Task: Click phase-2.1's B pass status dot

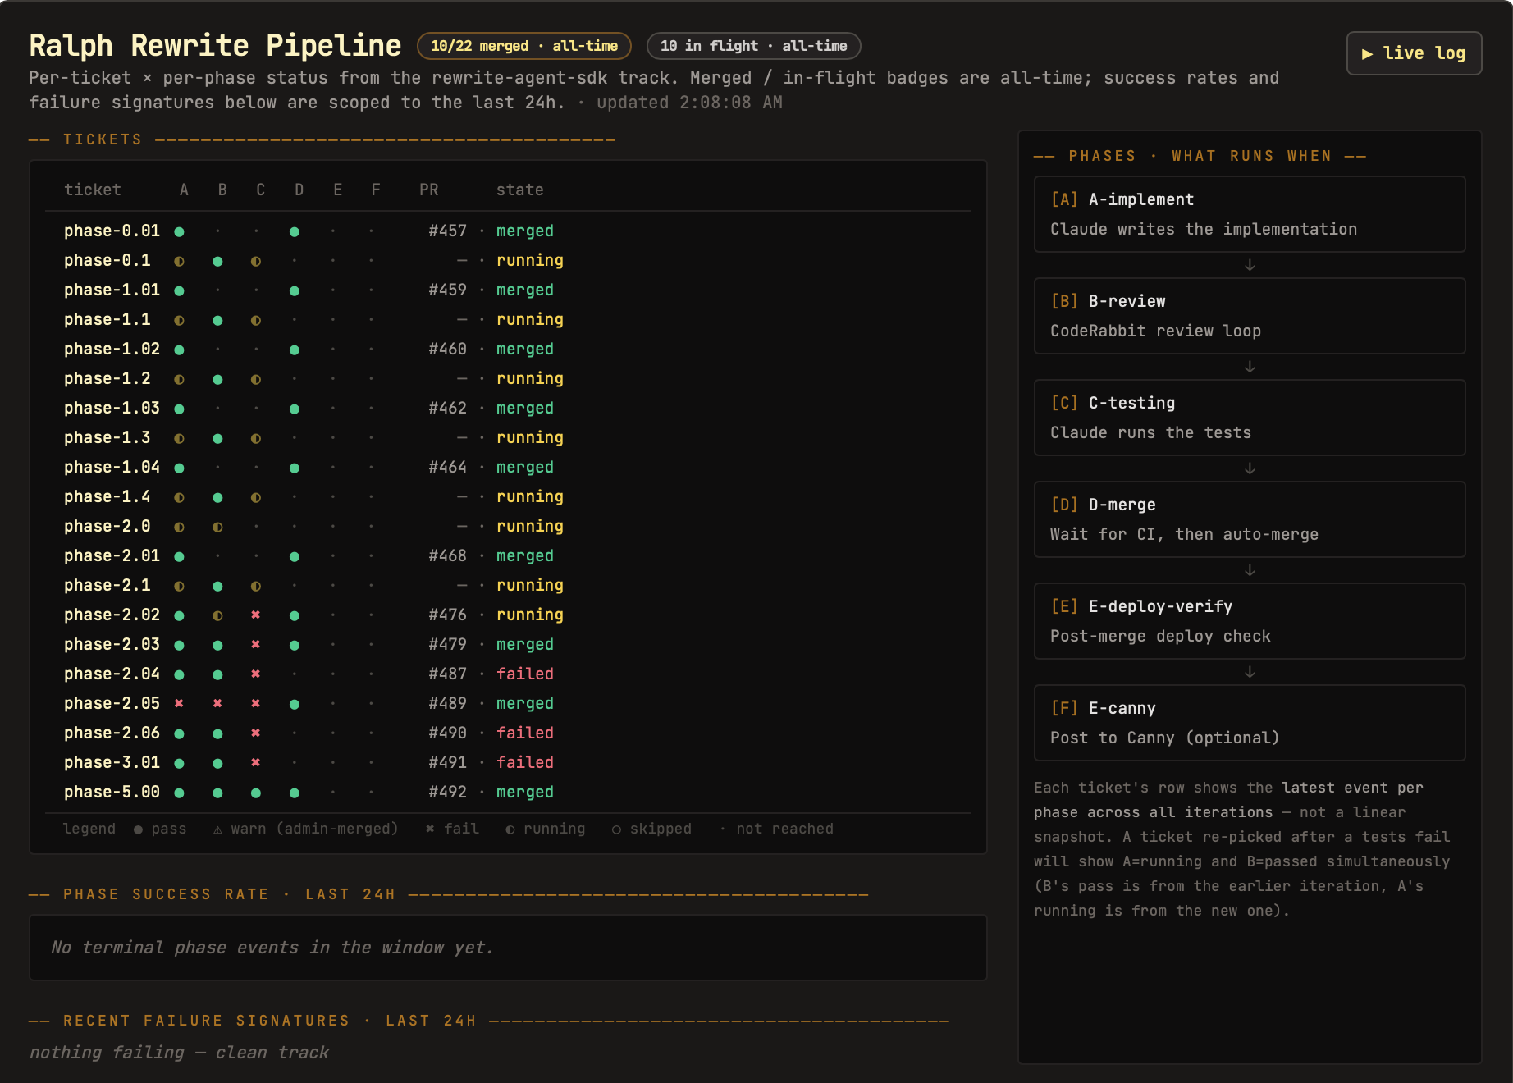Action: 217,586
